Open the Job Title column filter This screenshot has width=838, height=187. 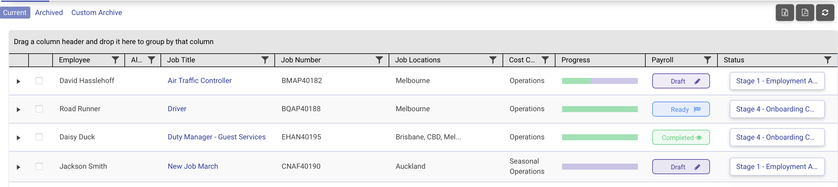click(265, 60)
